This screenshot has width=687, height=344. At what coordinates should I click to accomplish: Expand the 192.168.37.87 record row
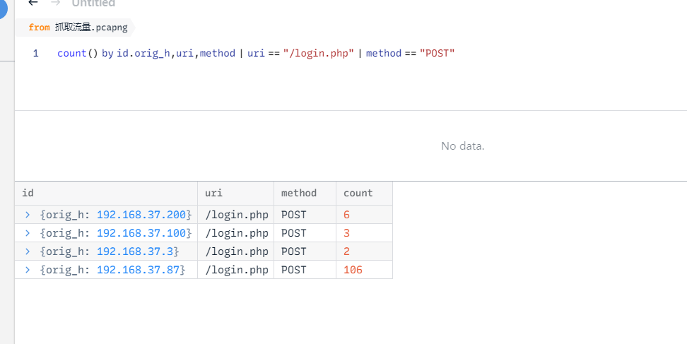pyautogui.click(x=28, y=270)
